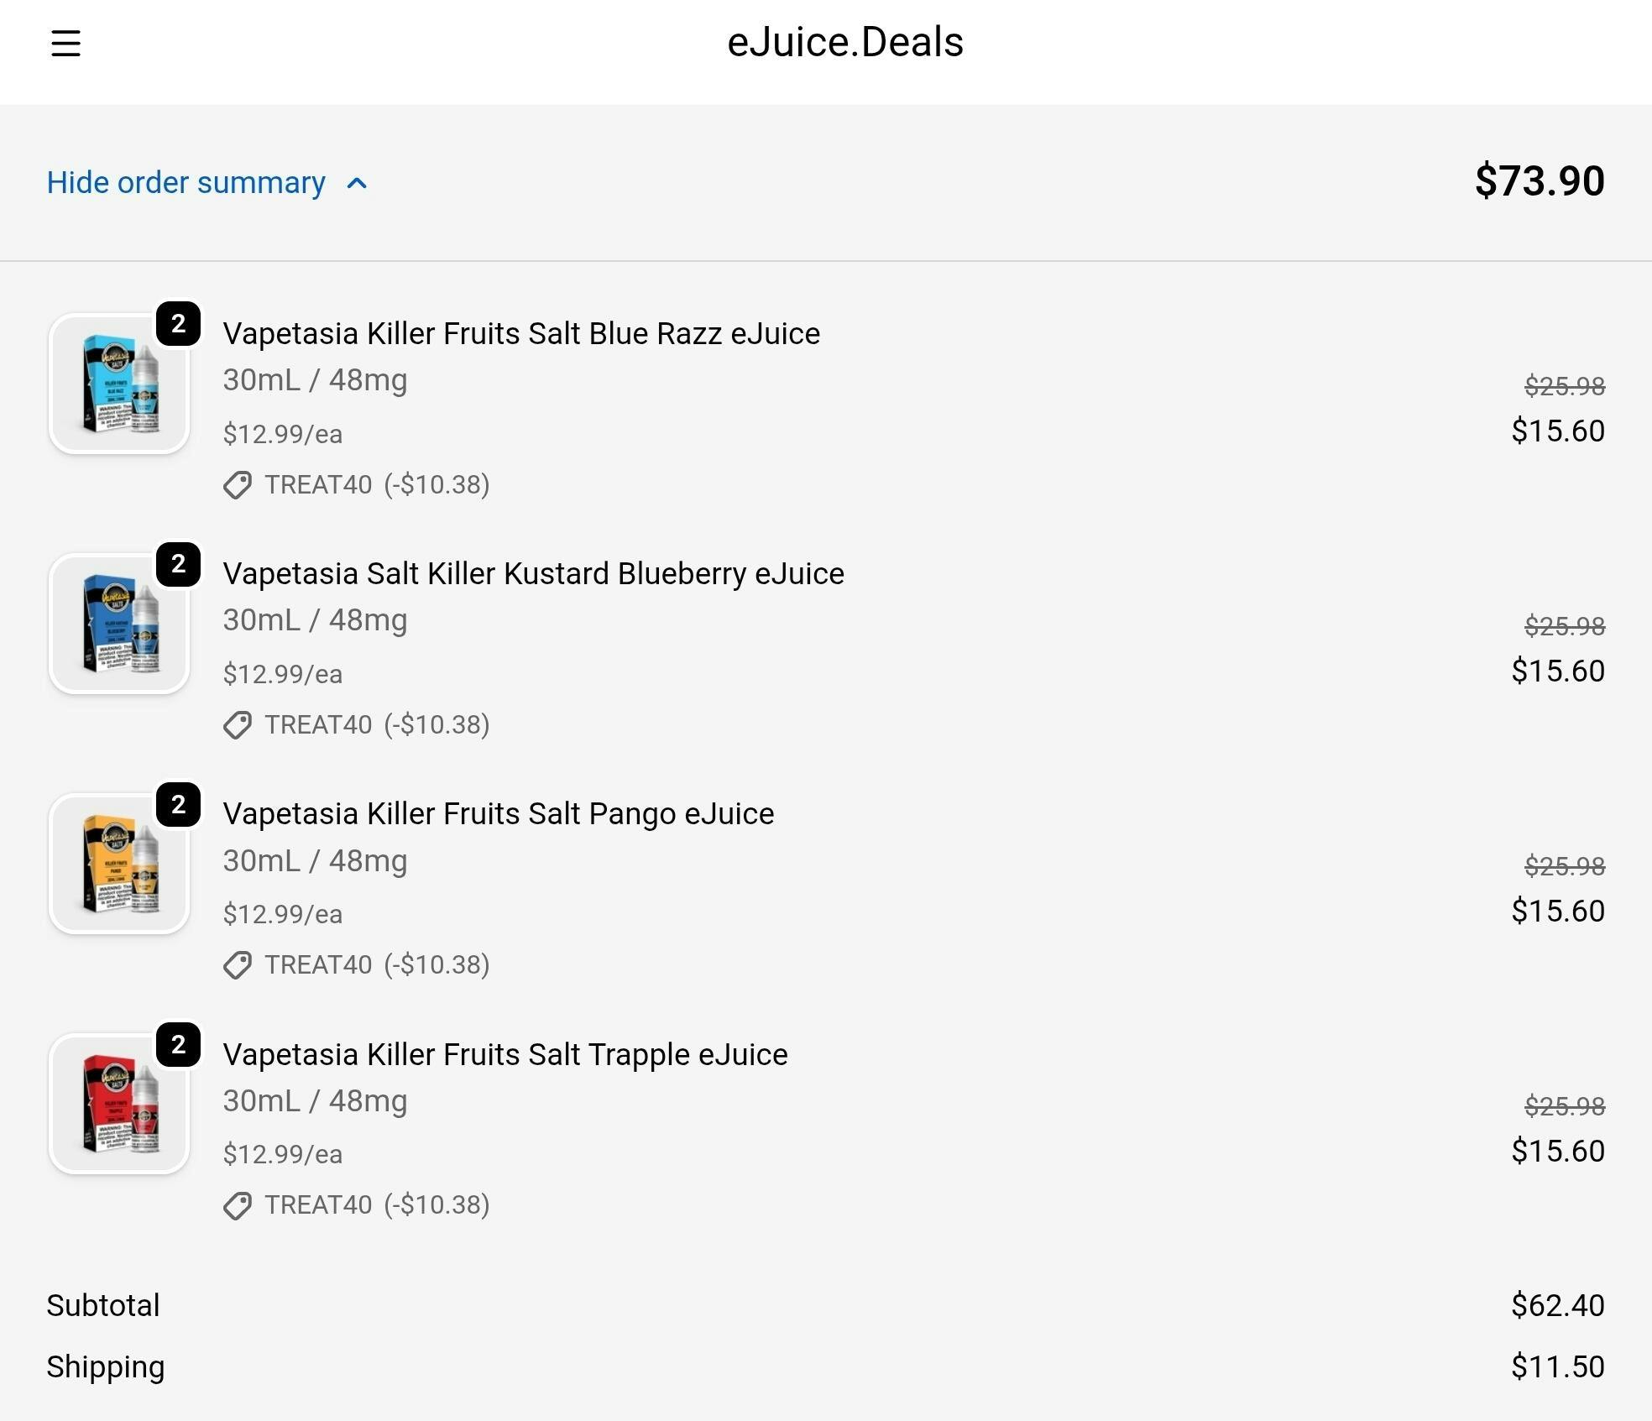The image size is (1652, 1421).
Task: Click Hide order summary link
Action: click(186, 183)
